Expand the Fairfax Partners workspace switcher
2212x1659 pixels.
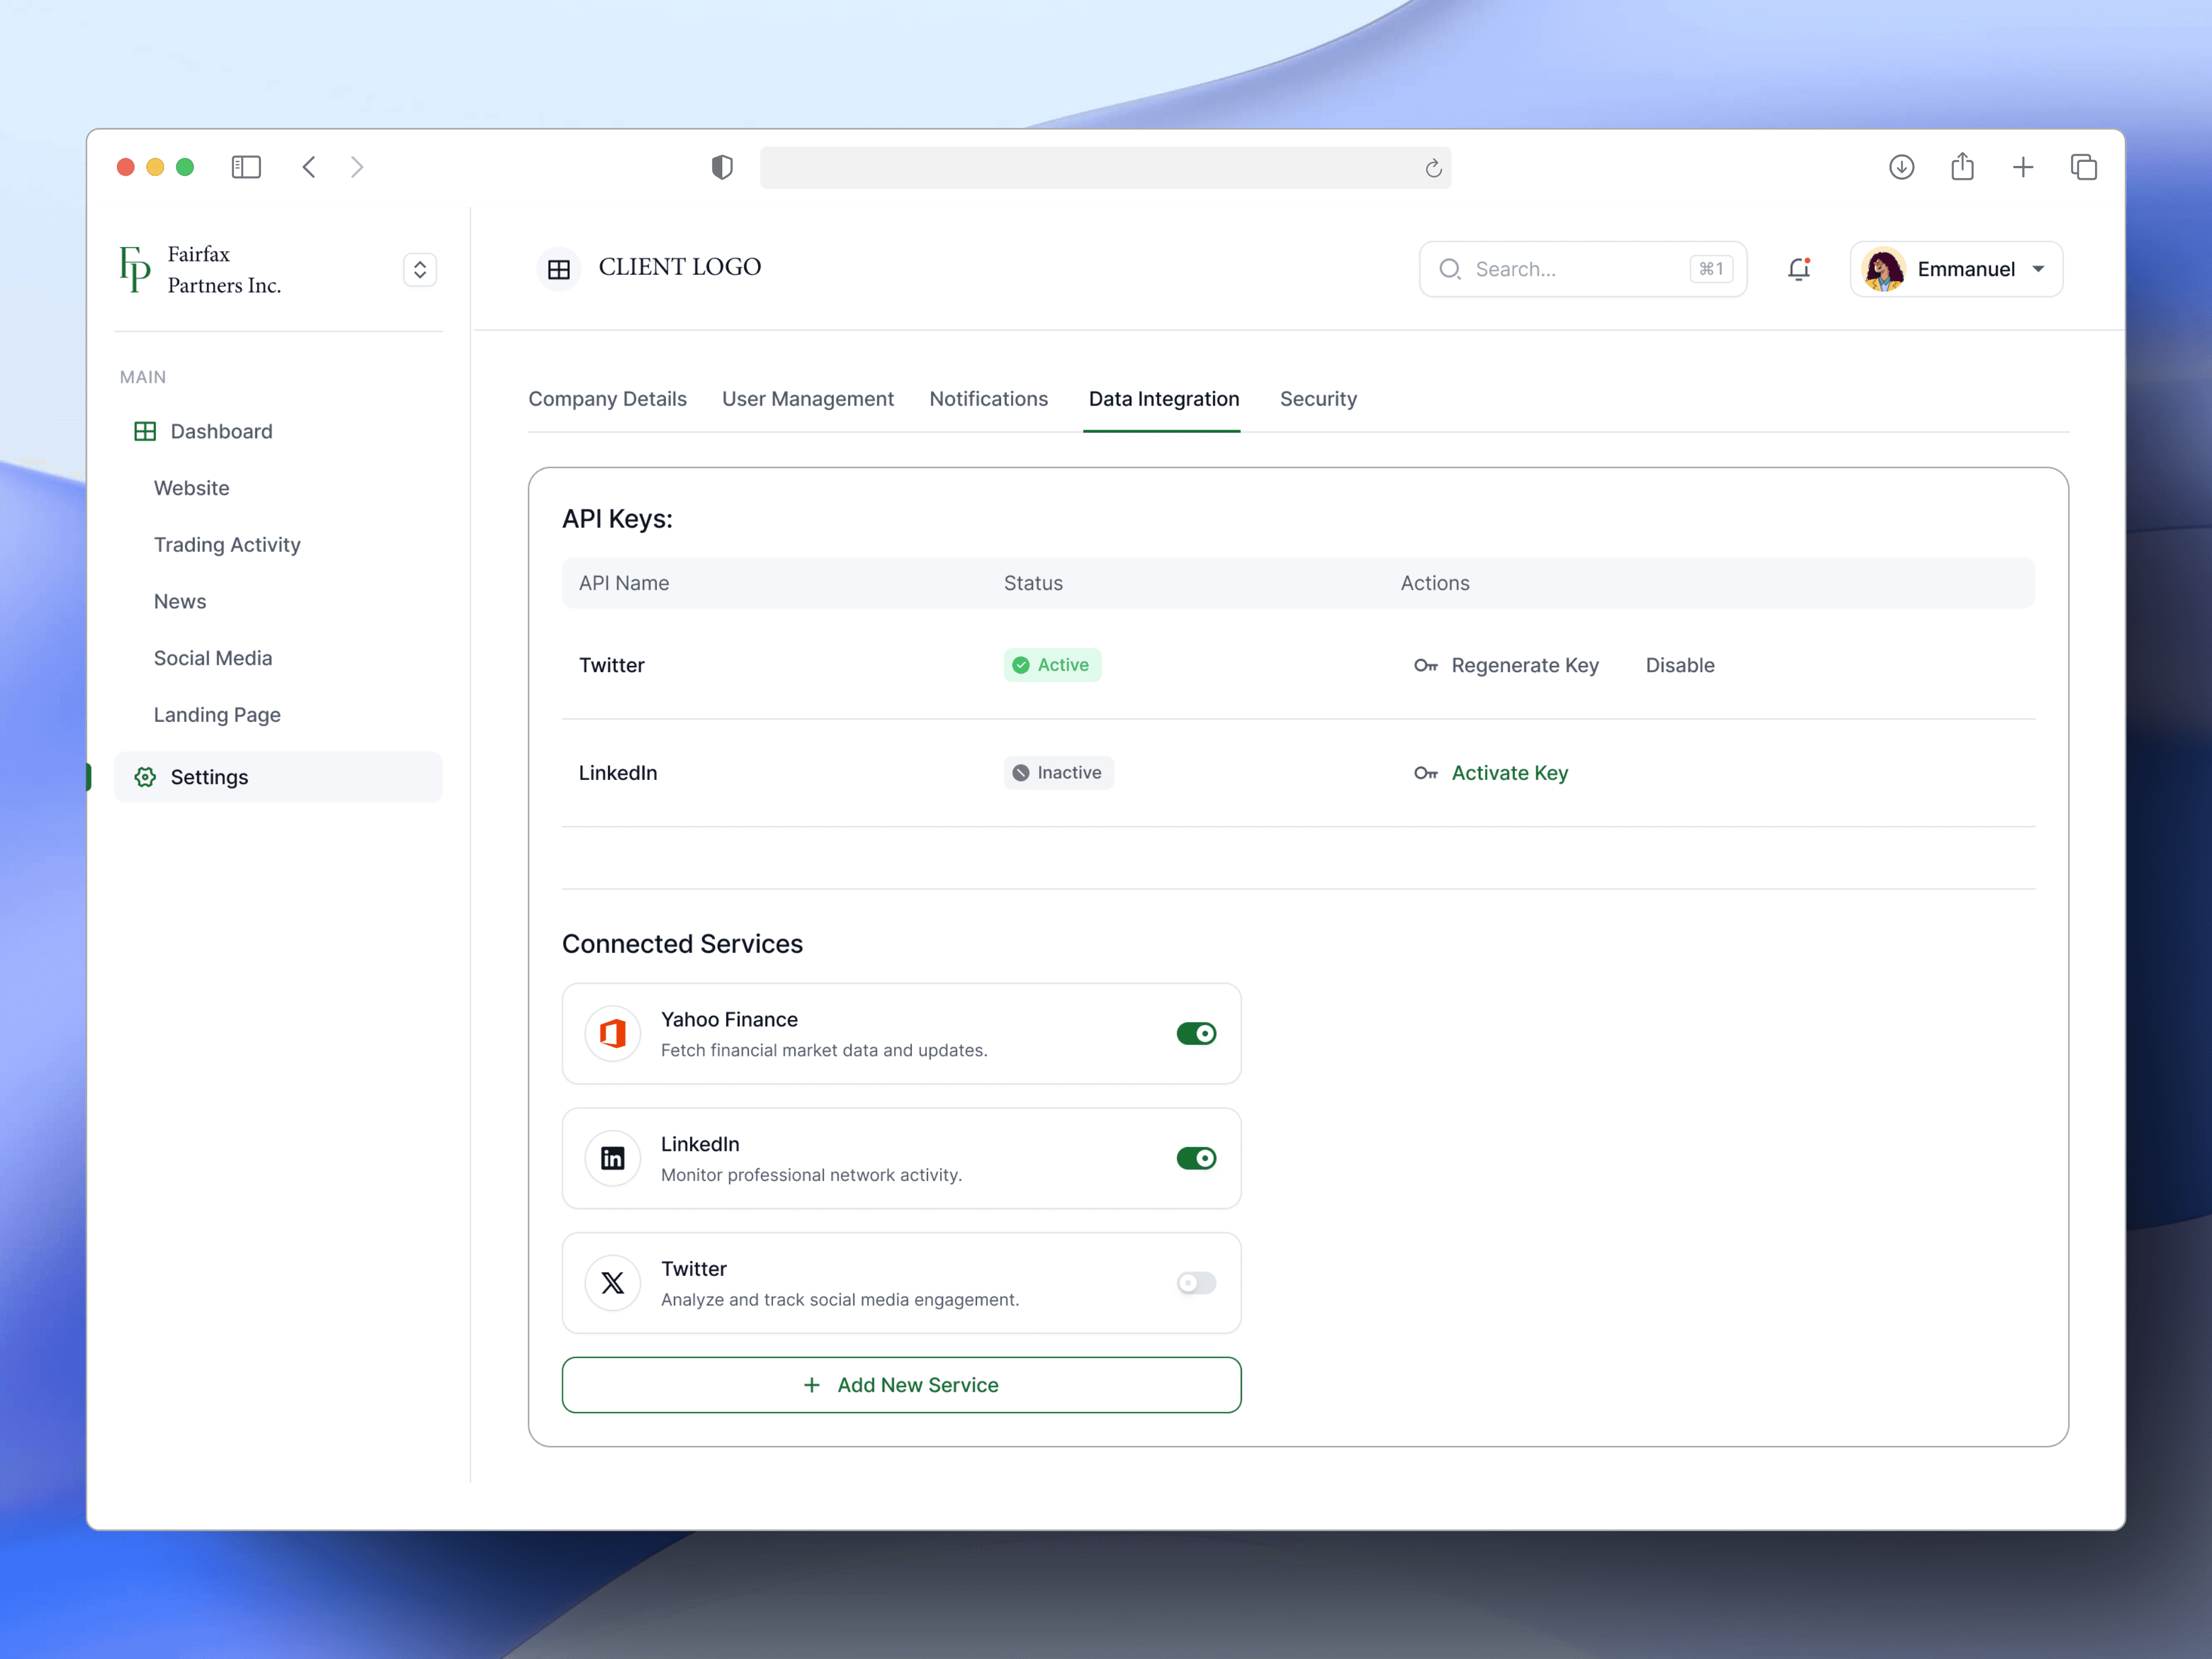tap(420, 269)
